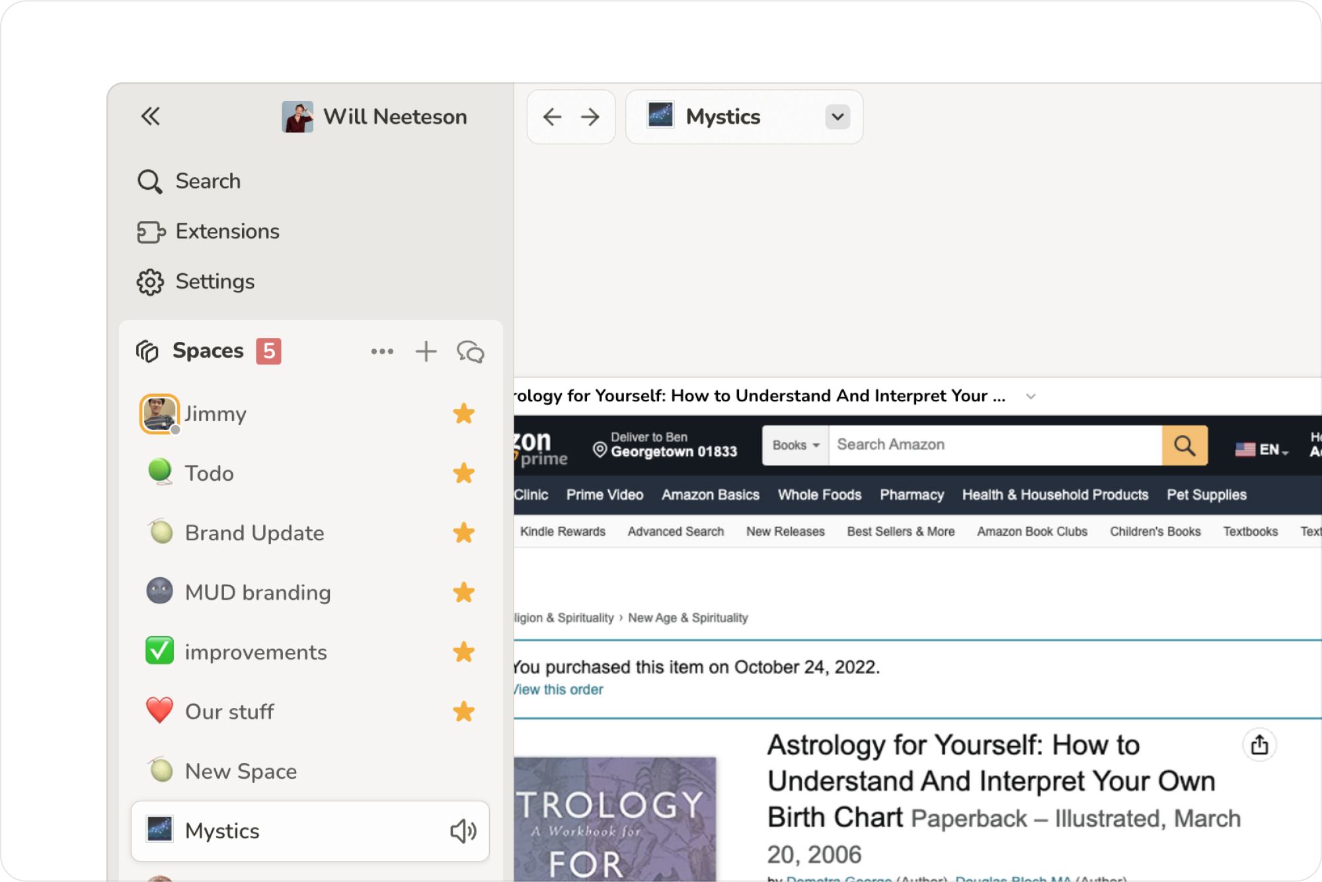
Task: Add a new space with plus icon
Action: [426, 351]
